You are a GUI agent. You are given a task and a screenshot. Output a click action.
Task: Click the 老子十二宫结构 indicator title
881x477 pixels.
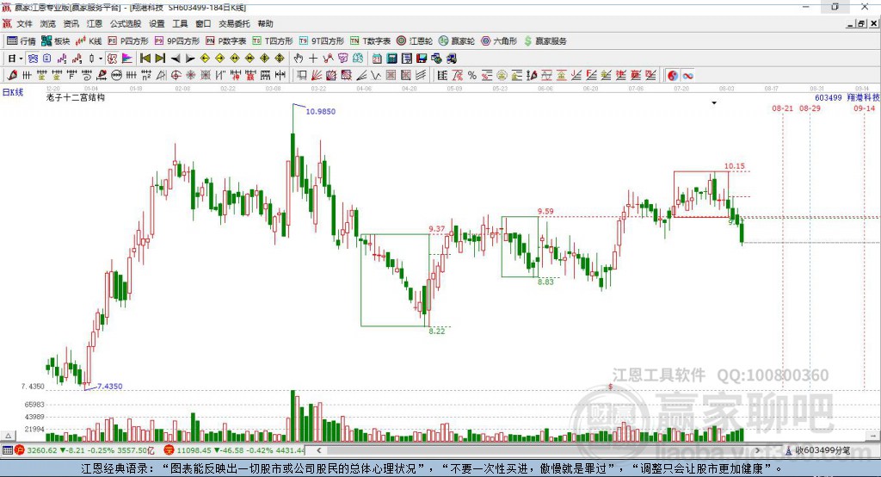pyautogui.click(x=76, y=98)
